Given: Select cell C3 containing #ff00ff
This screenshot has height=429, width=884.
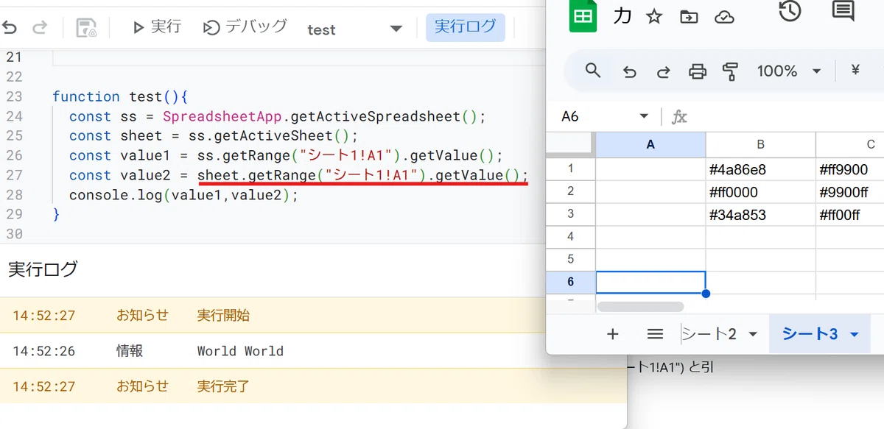Looking at the screenshot, I should (850, 215).
